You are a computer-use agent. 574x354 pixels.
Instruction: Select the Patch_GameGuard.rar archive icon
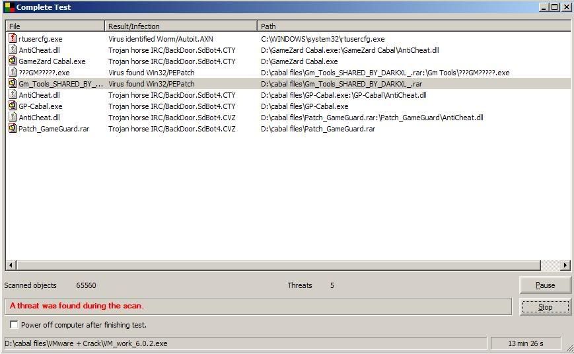click(x=13, y=129)
